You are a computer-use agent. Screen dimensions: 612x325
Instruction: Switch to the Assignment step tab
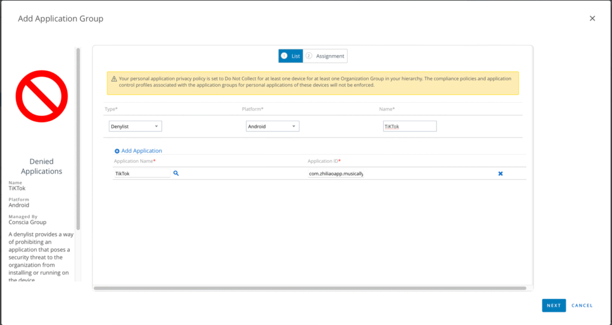click(x=325, y=56)
